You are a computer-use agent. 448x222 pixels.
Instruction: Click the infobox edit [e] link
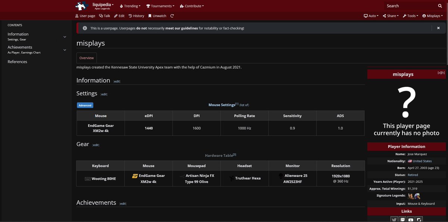tap(439, 73)
